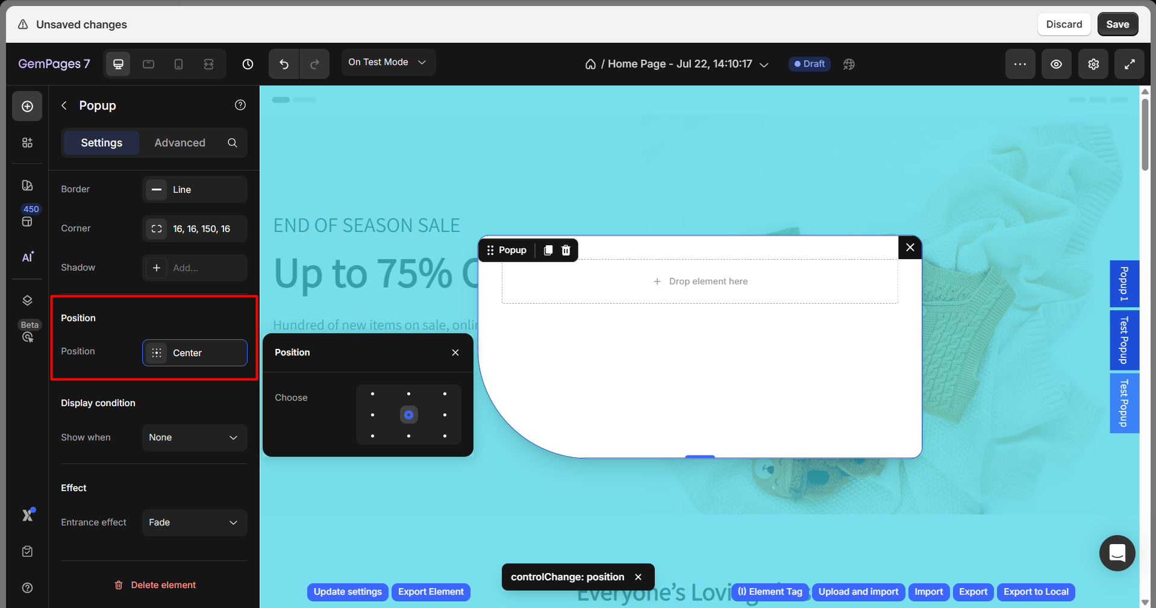Open the Position Center selector
1156x608 pixels.
195,353
